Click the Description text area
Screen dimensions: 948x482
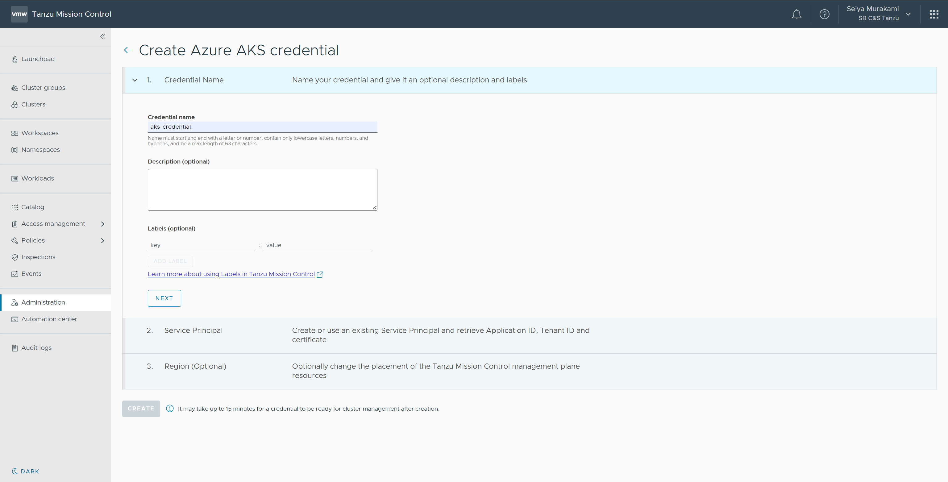[262, 190]
